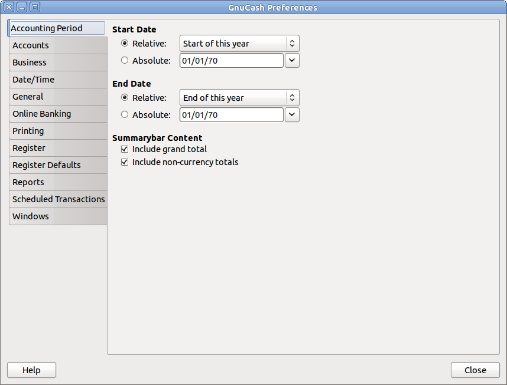507x385 pixels.
Task: Switch to the Accounts tab
Action: click(x=31, y=45)
